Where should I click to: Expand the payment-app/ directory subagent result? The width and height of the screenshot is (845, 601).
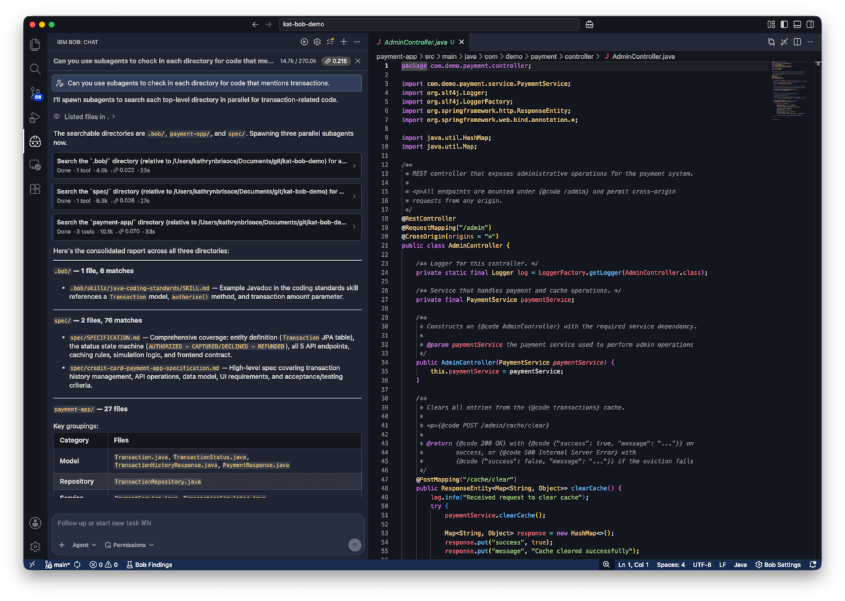click(x=207, y=227)
